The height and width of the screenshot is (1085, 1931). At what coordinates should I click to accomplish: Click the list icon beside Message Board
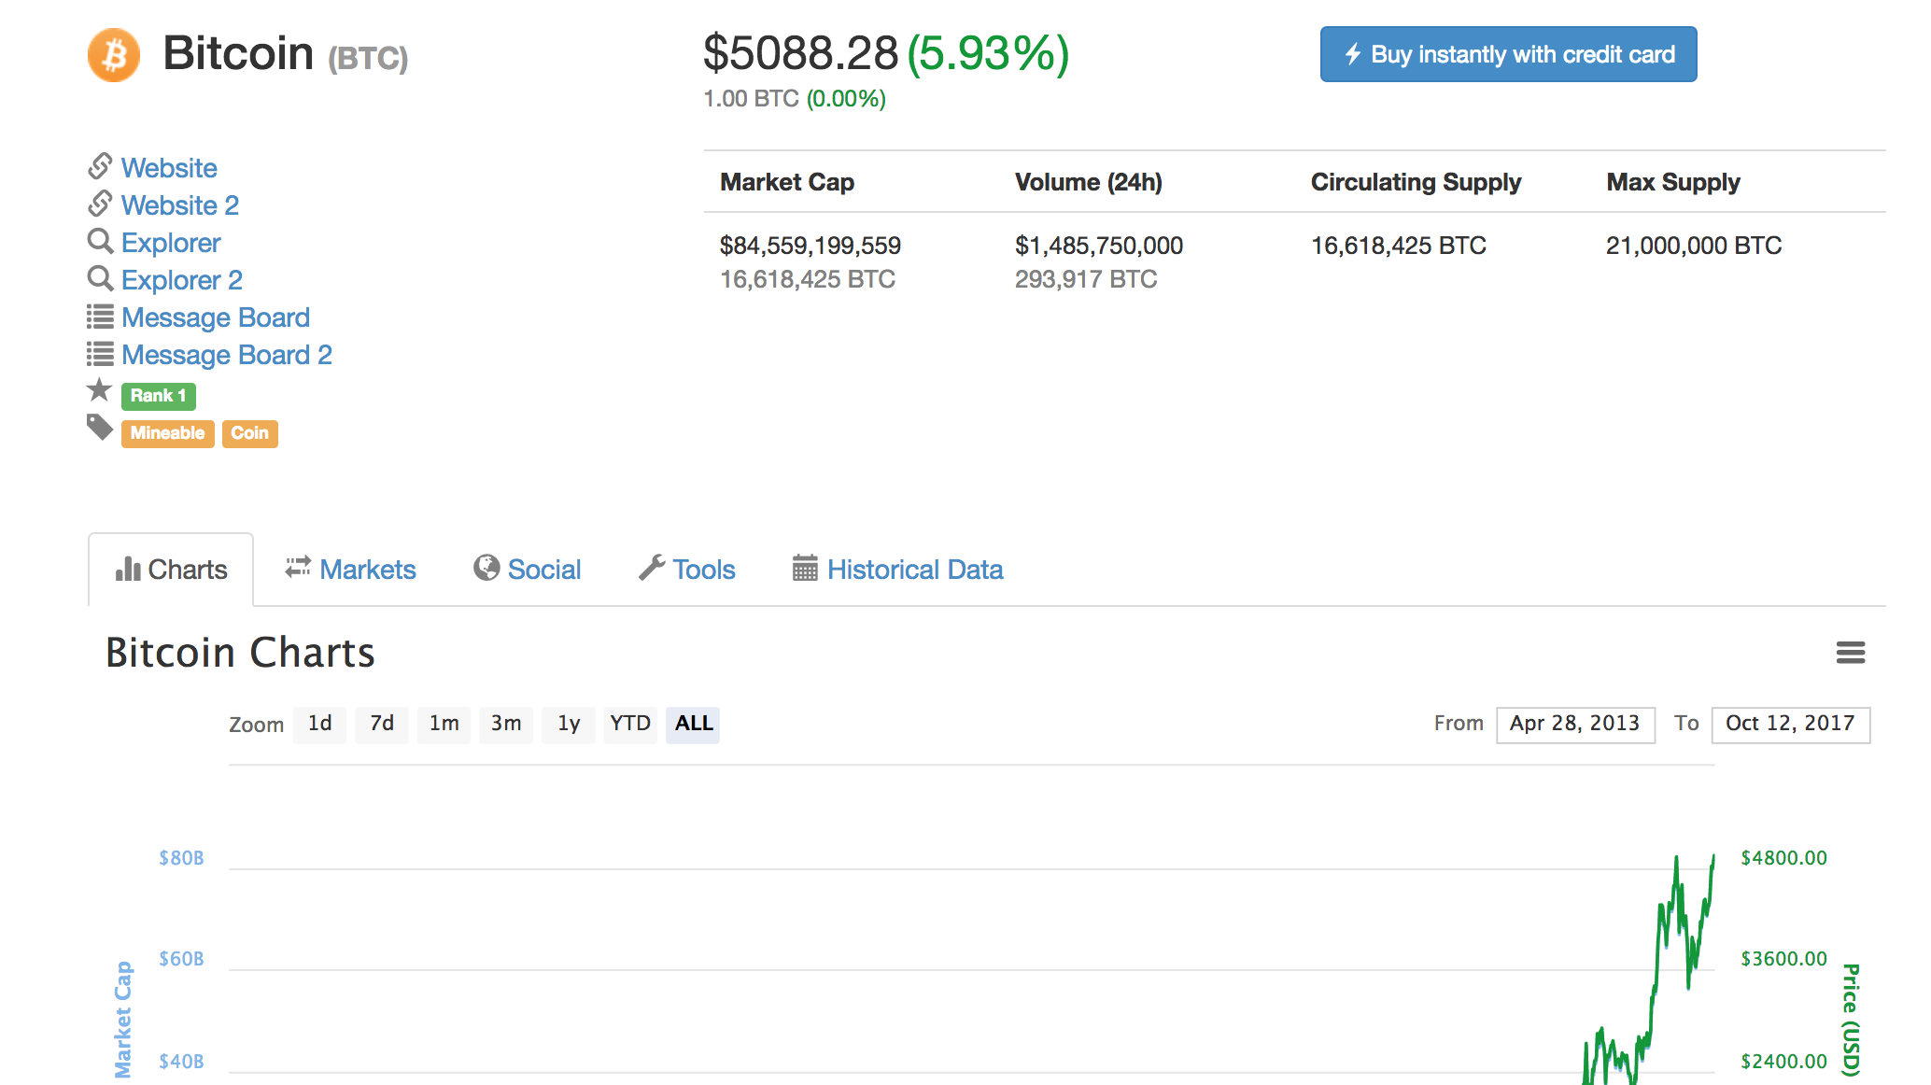click(x=100, y=317)
